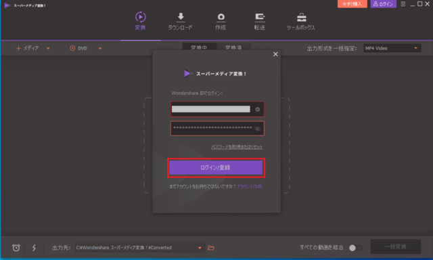Toggle password visibility eye icon

tap(257, 129)
